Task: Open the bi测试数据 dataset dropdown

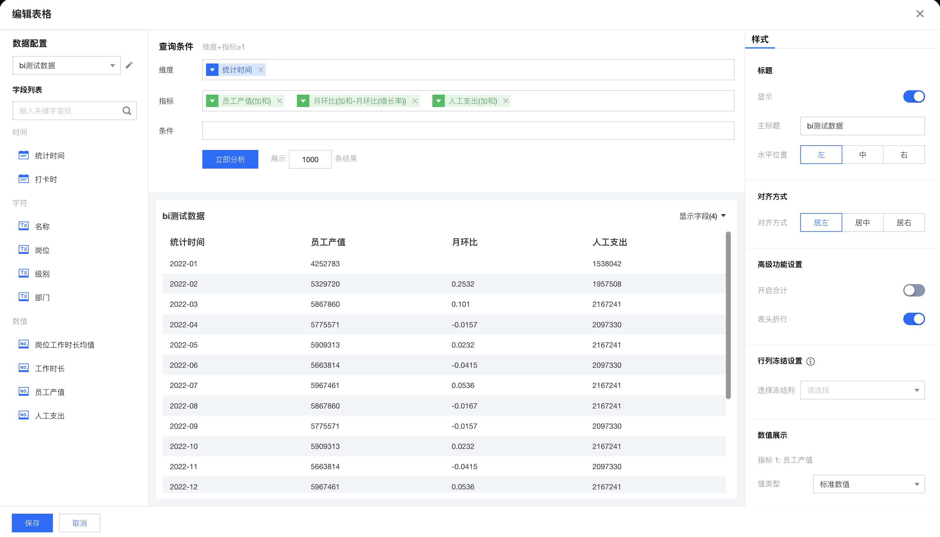Action: [66, 65]
